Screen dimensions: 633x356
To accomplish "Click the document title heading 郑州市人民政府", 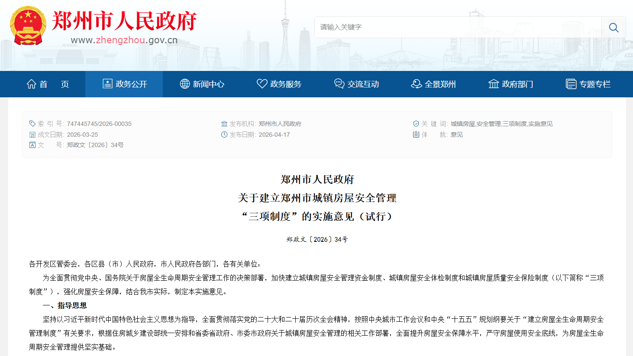I will tap(317, 180).
